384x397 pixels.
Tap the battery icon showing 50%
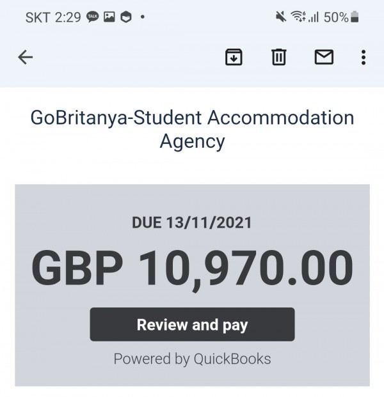click(x=355, y=17)
